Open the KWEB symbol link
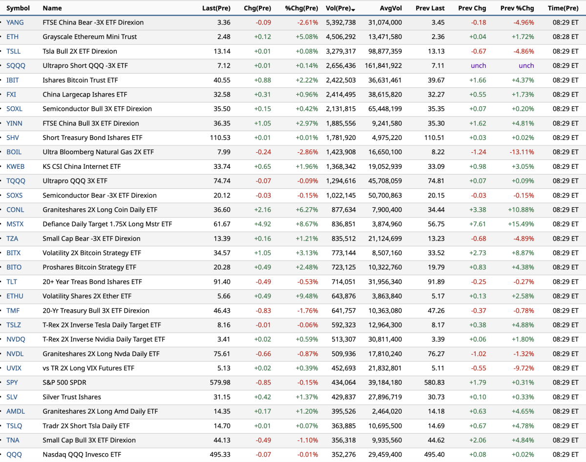This screenshot has width=586, height=462. [x=15, y=166]
